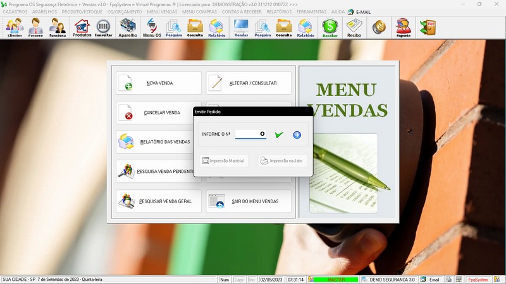Image resolution: width=506 pixels, height=284 pixels.
Task: Click the date 02/09/2023 in status bar
Action: point(271,280)
